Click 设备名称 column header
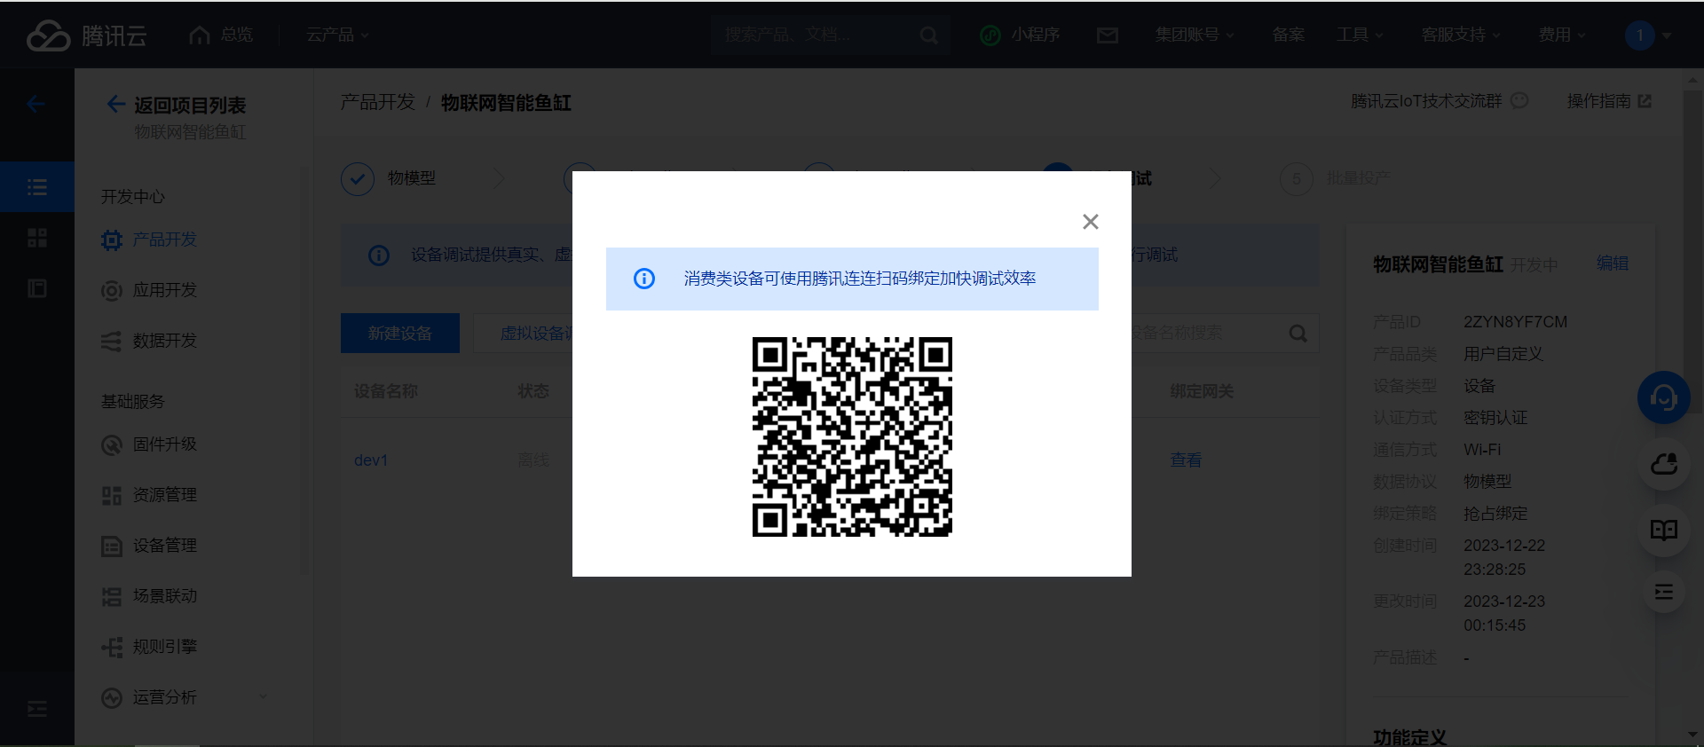 tap(385, 391)
